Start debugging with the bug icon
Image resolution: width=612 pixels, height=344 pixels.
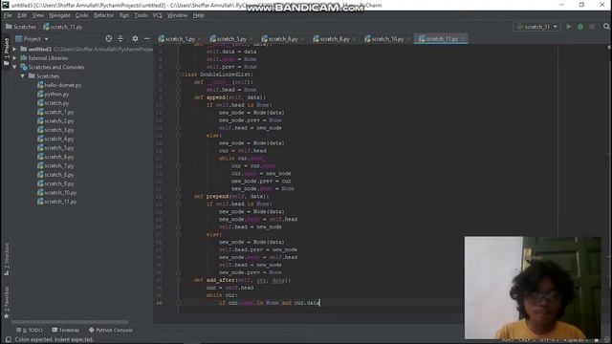click(x=580, y=27)
